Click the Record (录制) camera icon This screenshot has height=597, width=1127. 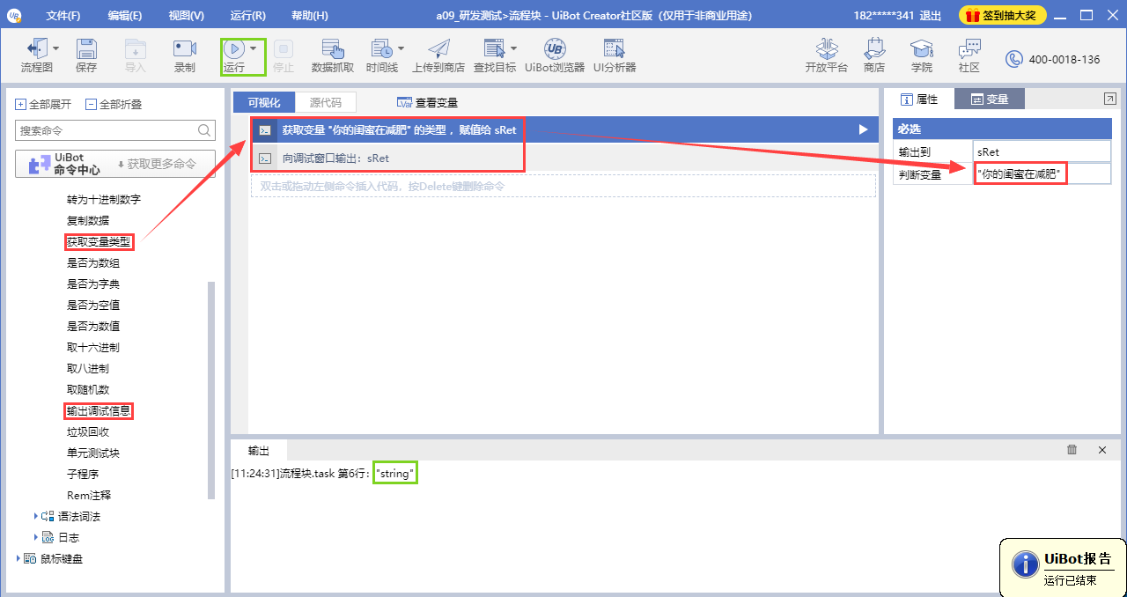[x=185, y=55]
